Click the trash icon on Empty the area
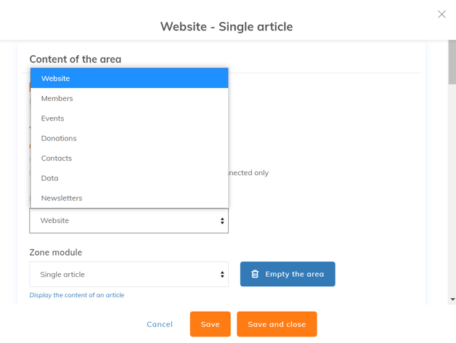 pos(255,274)
